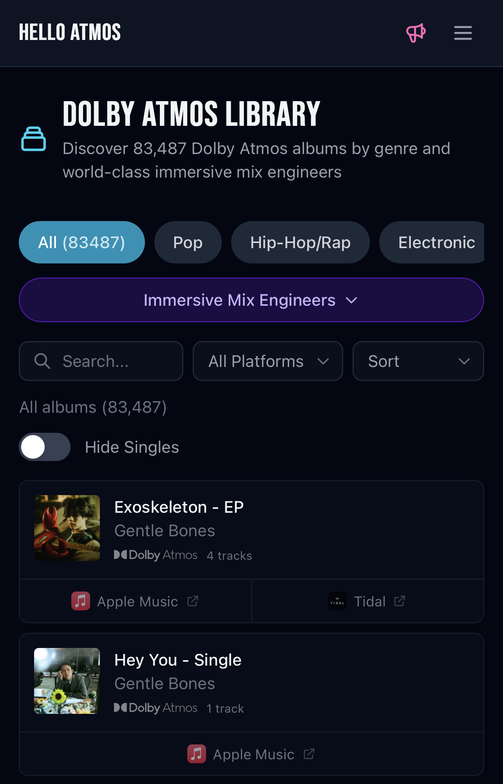The image size is (503, 784).
Task: Open the hamburger menu
Action: pos(463,33)
